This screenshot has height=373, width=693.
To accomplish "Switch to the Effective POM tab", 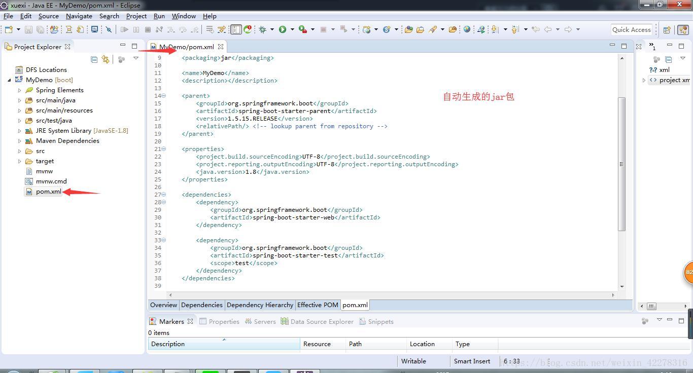I will pyautogui.click(x=318, y=305).
